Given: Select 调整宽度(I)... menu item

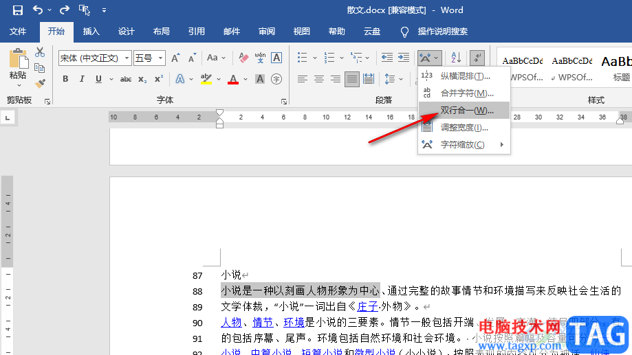Looking at the screenshot, I should tap(464, 128).
